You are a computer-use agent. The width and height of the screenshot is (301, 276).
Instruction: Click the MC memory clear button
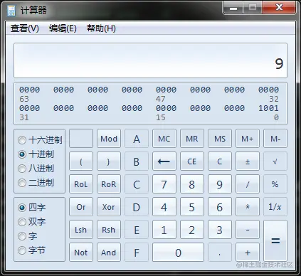pos(164,139)
